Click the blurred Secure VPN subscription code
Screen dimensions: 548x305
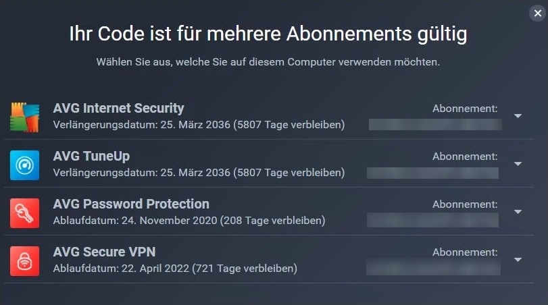tap(433, 269)
